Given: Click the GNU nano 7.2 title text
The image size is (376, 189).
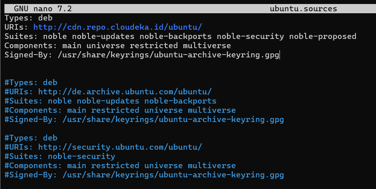Looking at the screenshot, I should (x=43, y=9).
